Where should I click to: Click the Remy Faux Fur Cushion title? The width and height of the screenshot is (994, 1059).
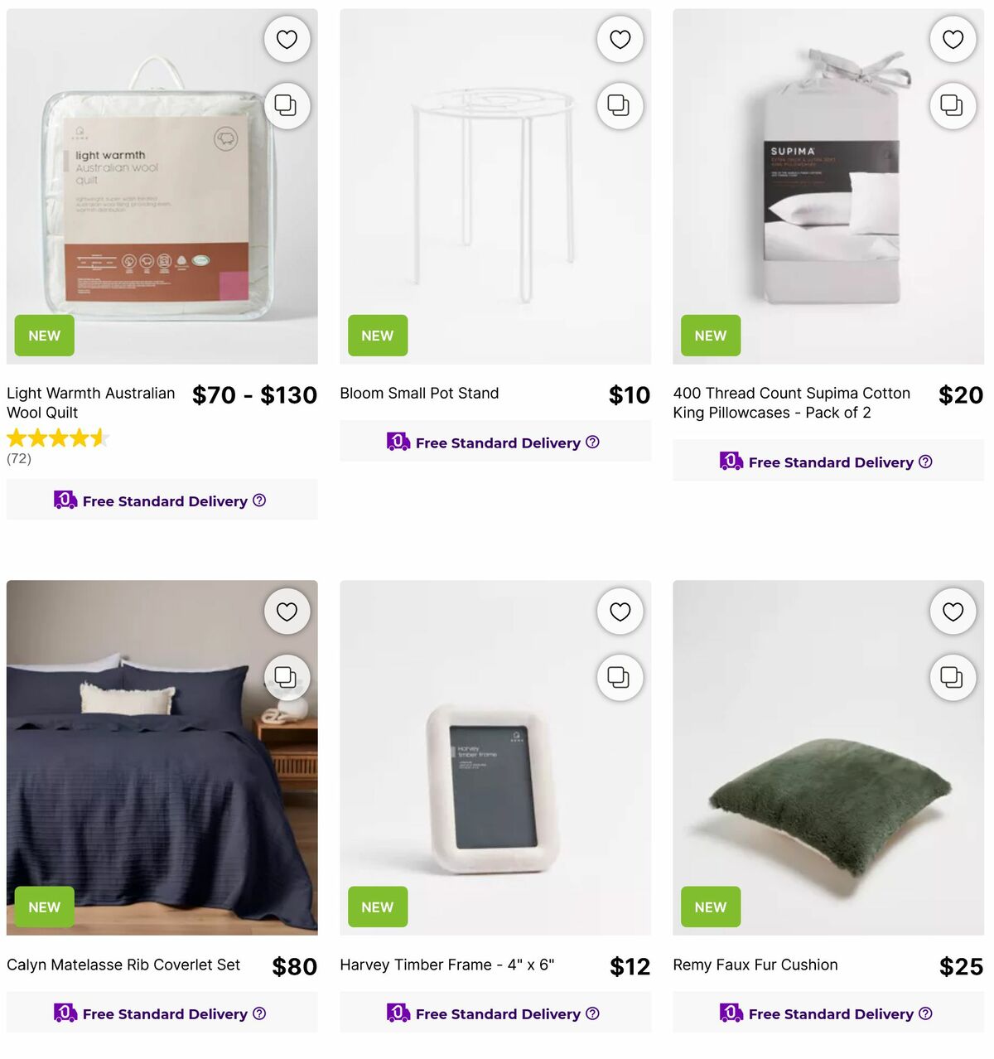pos(755,965)
